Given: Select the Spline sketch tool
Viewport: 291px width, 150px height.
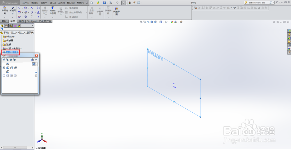Looking at the screenshot, I should point(32,8).
